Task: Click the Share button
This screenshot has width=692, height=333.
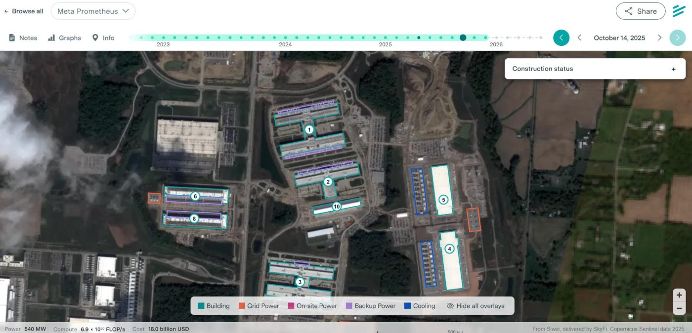Action: coord(640,11)
